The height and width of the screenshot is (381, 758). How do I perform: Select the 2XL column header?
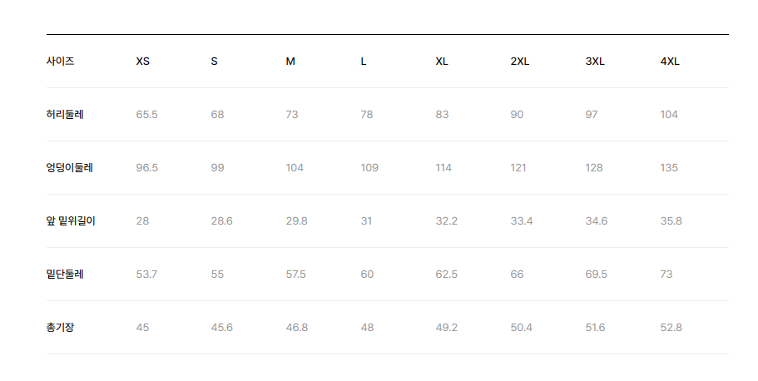[x=520, y=62]
